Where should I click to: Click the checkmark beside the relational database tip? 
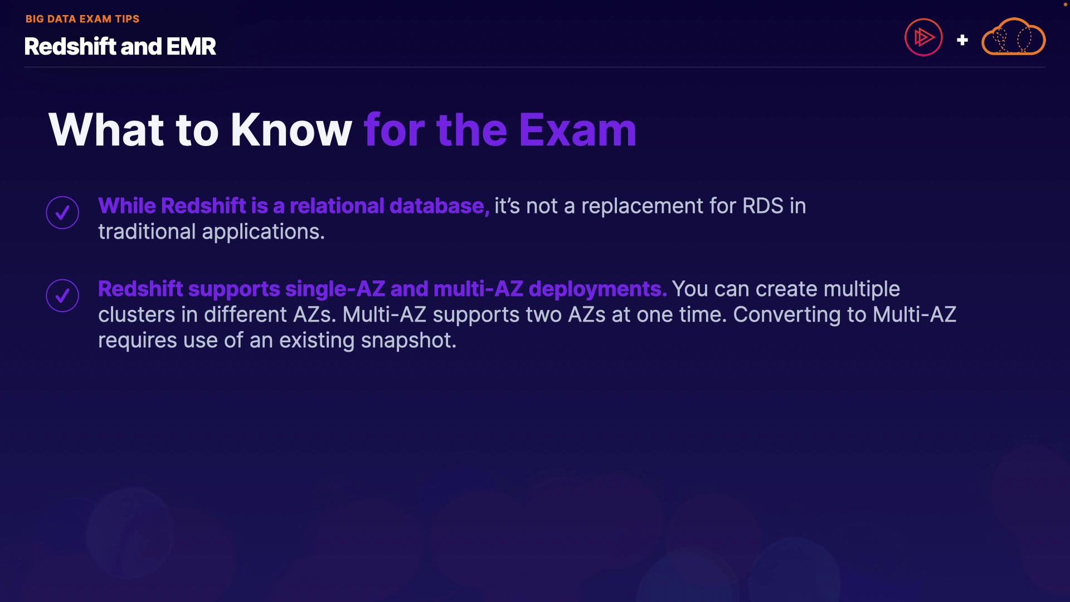coord(62,212)
